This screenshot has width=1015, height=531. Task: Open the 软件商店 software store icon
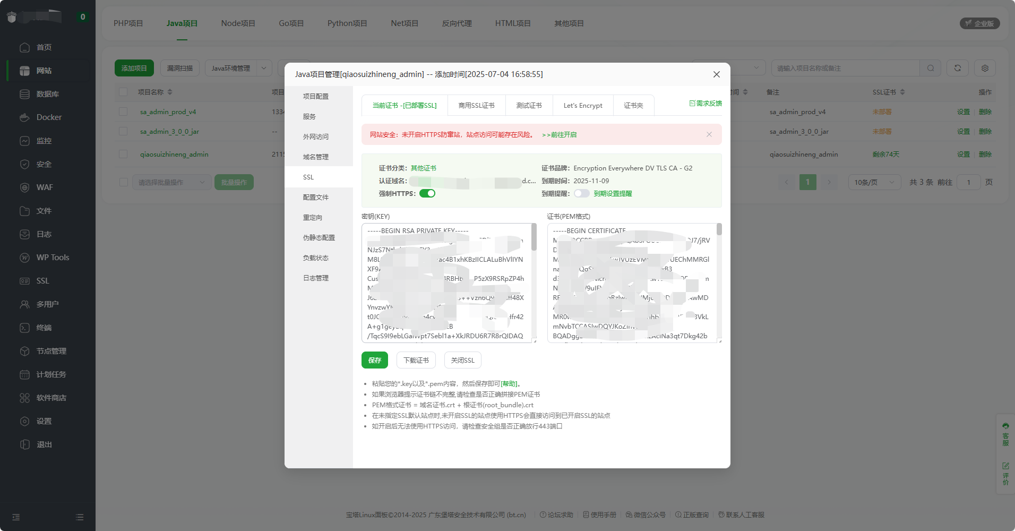[24, 398]
